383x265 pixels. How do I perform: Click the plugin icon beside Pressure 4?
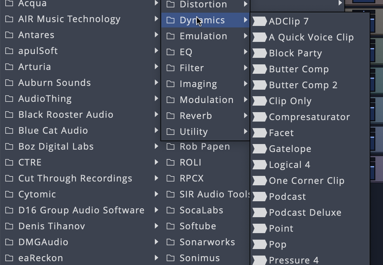pyautogui.click(x=259, y=260)
